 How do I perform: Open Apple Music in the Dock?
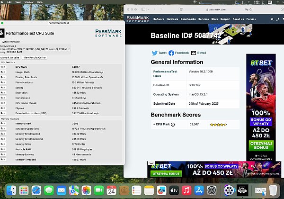coord(186,190)
